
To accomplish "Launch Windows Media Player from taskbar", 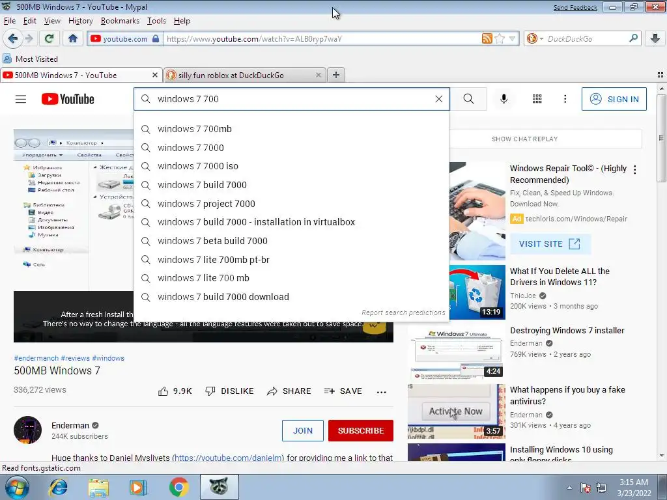I will pos(138,487).
